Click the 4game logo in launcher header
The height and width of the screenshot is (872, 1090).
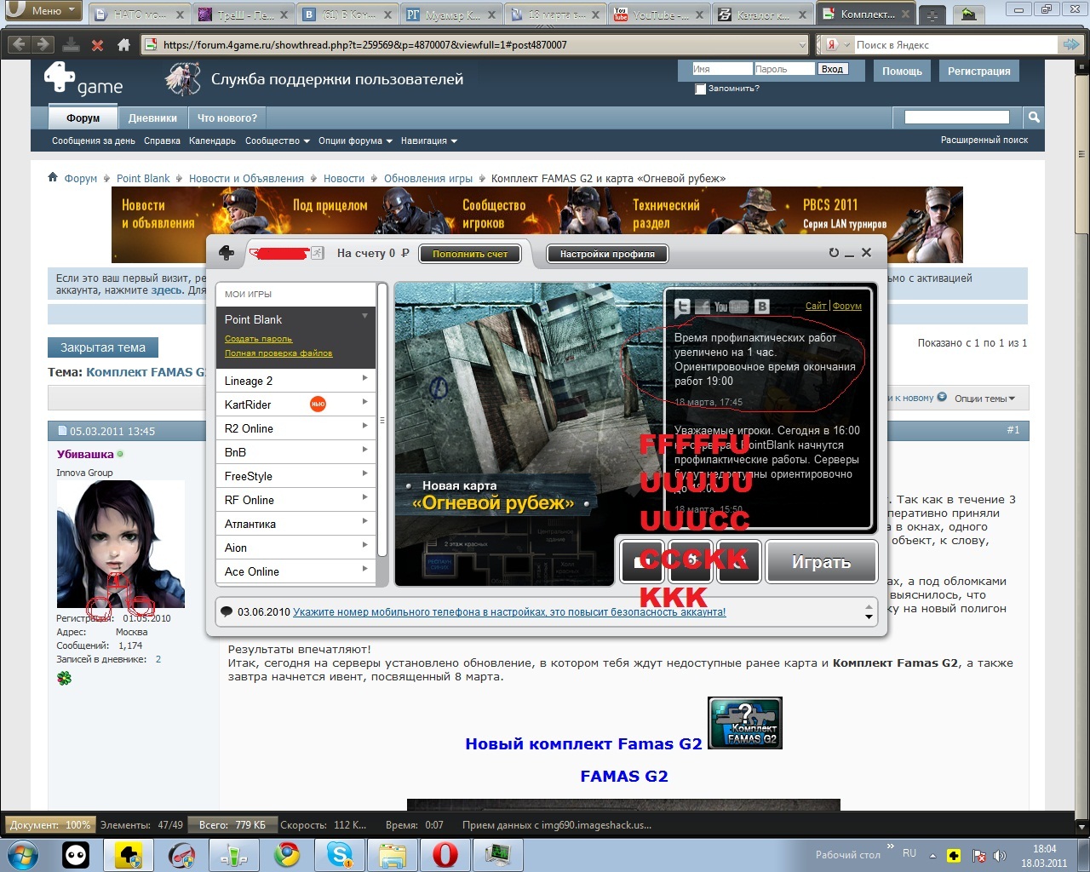[x=227, y=253]
